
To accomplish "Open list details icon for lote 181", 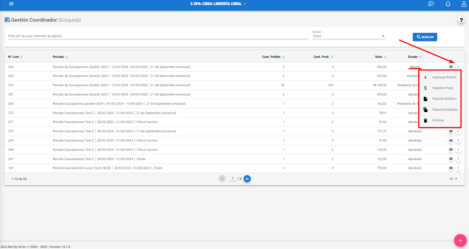I will click(451, 168).
